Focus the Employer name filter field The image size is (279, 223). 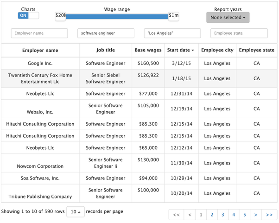39,33
